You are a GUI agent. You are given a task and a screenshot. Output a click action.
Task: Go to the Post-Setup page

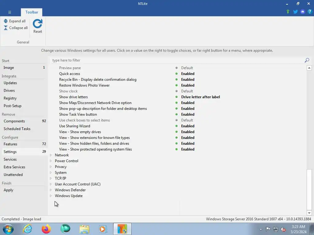coord(24,106)
